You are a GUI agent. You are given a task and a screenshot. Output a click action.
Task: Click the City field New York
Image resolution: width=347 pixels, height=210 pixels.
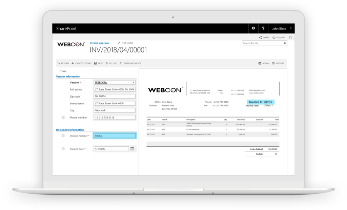[115, 110]
